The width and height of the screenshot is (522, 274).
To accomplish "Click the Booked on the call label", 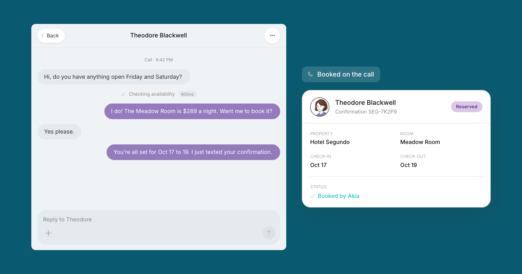I will 346,74.
